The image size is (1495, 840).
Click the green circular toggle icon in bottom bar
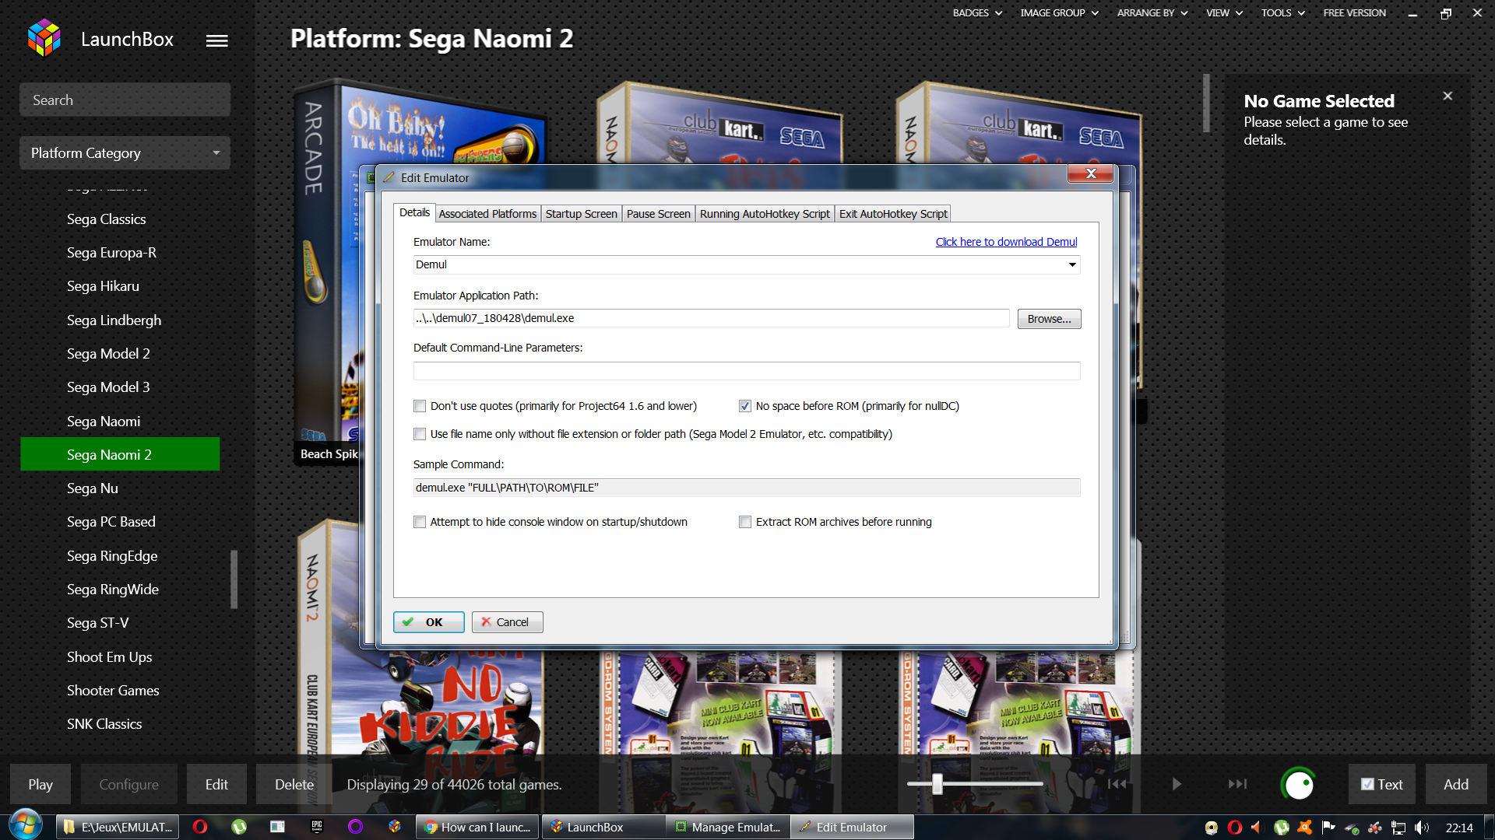1298,784
